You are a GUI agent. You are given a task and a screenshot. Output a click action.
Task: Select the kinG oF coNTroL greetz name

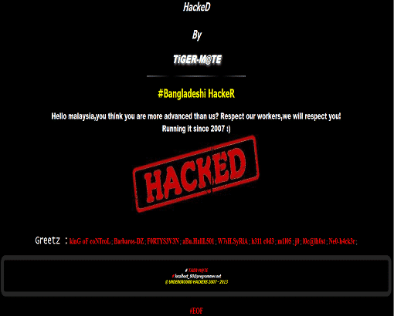click(x=90, y=241)
